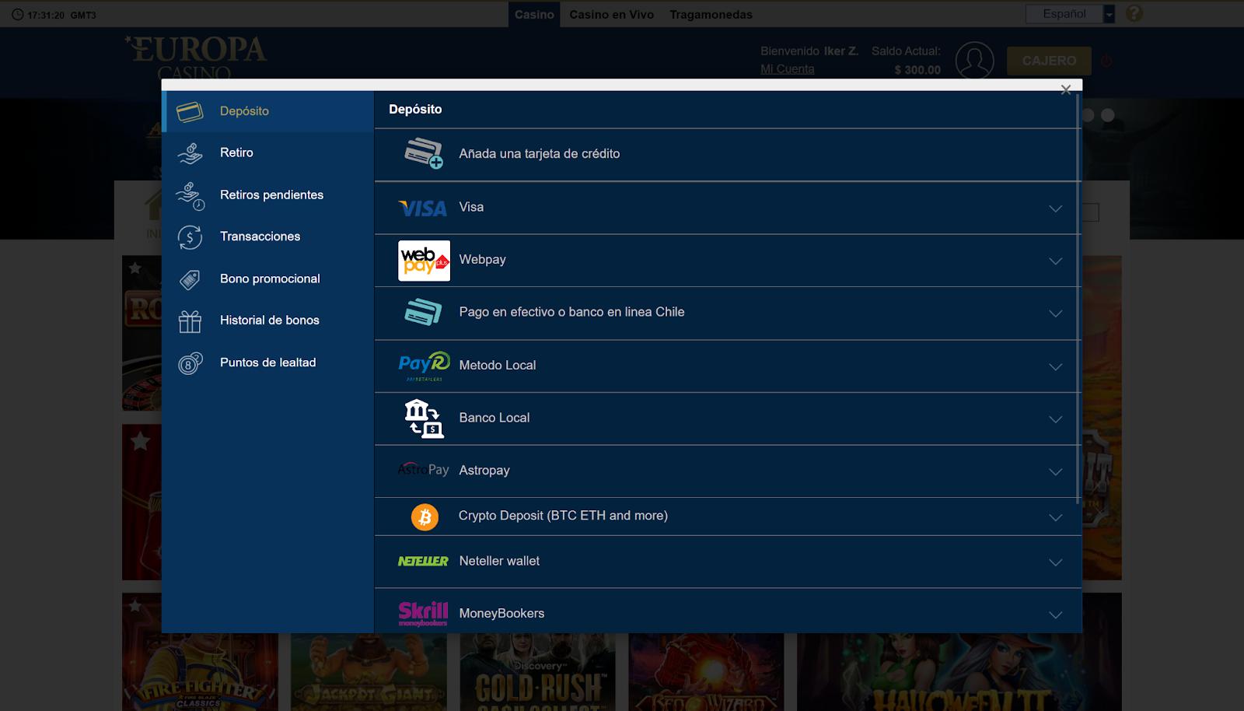Expand the Astropay chevron
The image size is (1244, 711).
tap(1055, 471)
